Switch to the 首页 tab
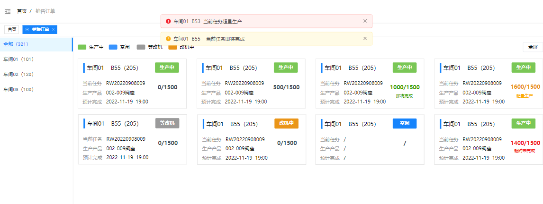This screenshot has height=204, width=543. click(x=12, y=29)
